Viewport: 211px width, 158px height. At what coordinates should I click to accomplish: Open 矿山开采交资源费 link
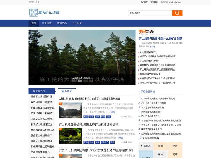(158, 70)
